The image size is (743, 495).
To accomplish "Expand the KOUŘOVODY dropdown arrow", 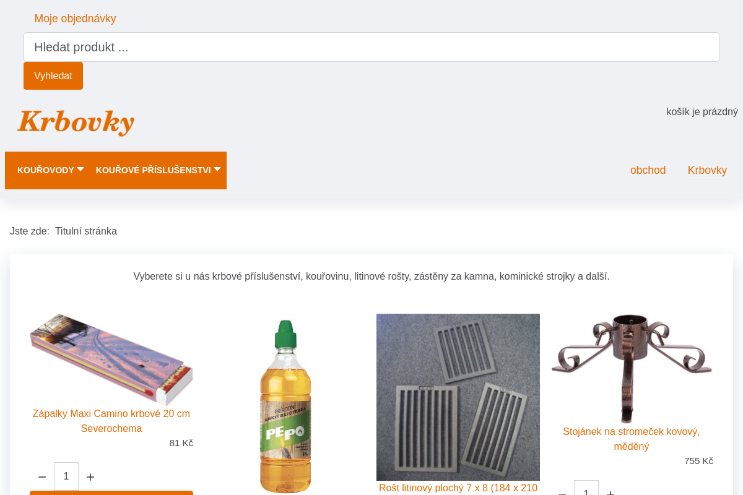I will coord(80,169).
